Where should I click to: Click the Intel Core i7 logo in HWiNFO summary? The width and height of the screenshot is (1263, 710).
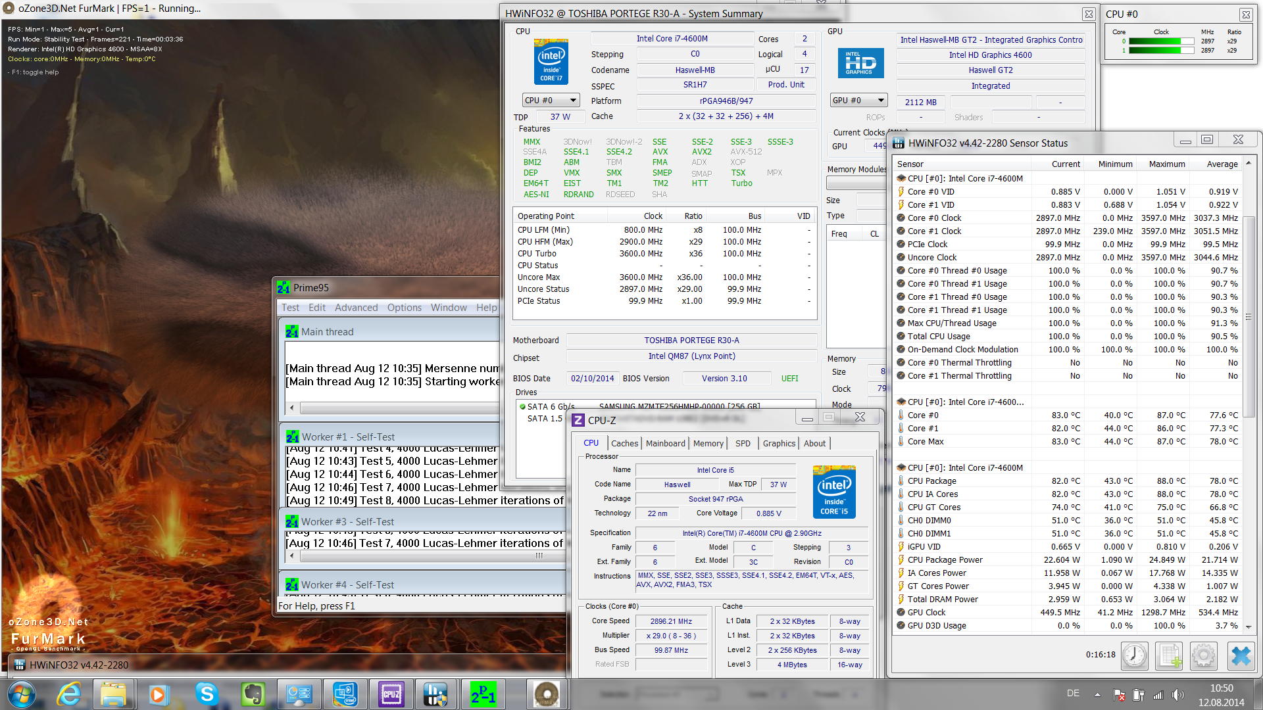coord(551,62)
